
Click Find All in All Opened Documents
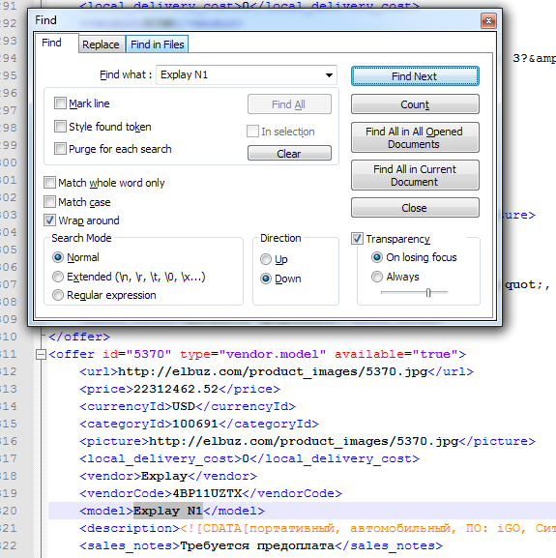(x=415, y=137)
